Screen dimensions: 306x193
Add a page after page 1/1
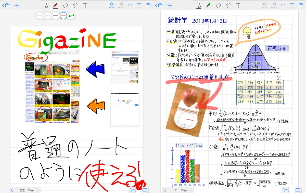tap(191, 190)
